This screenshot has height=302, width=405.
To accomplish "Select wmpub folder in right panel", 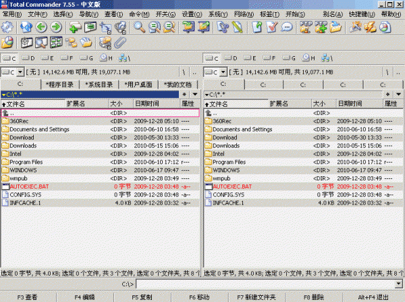I will [304, 178].
